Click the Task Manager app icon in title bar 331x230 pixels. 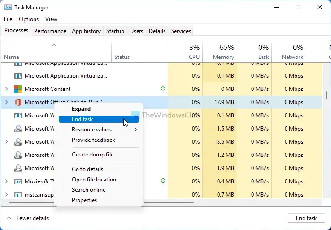(8, 8)
